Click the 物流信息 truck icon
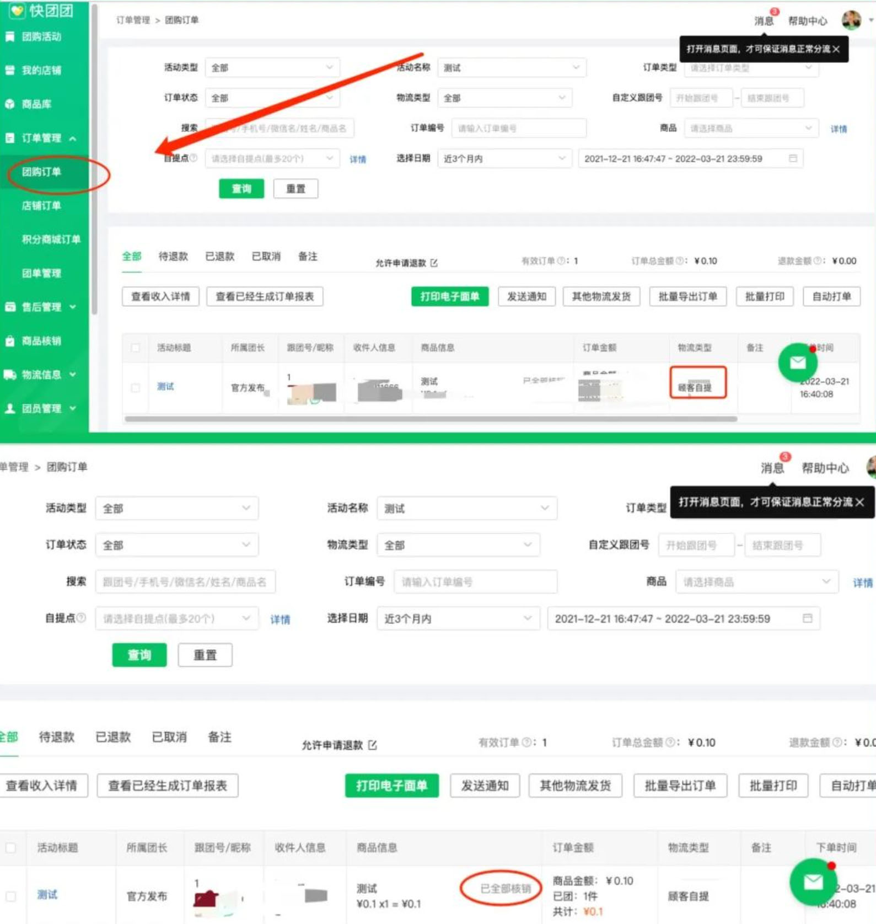876x924 pixels. (10, 375)
